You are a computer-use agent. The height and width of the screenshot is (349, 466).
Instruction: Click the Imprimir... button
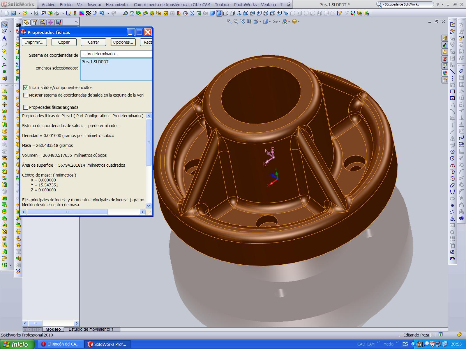pyautogui.click(x=34, y=42)
